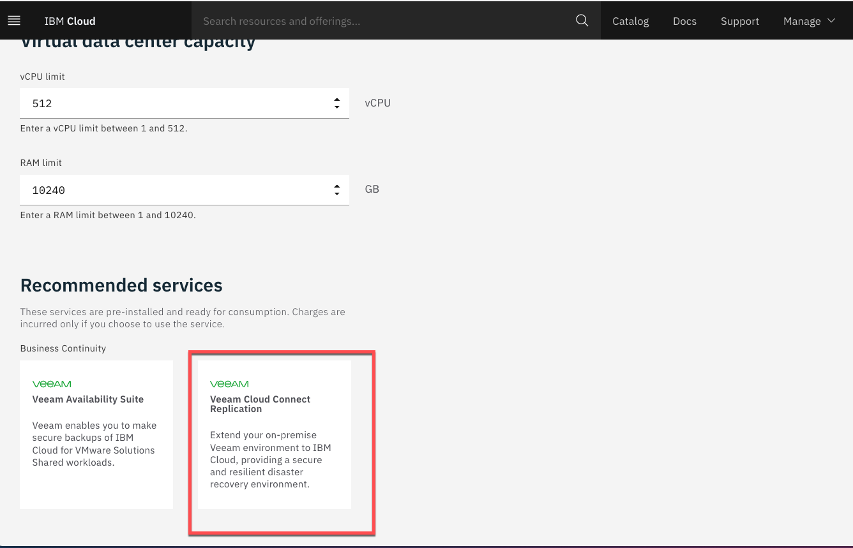Screen dimensions: 853x548
Task: Click the Veeam Cloud Connect Replication description text
Action: point(271,459)
